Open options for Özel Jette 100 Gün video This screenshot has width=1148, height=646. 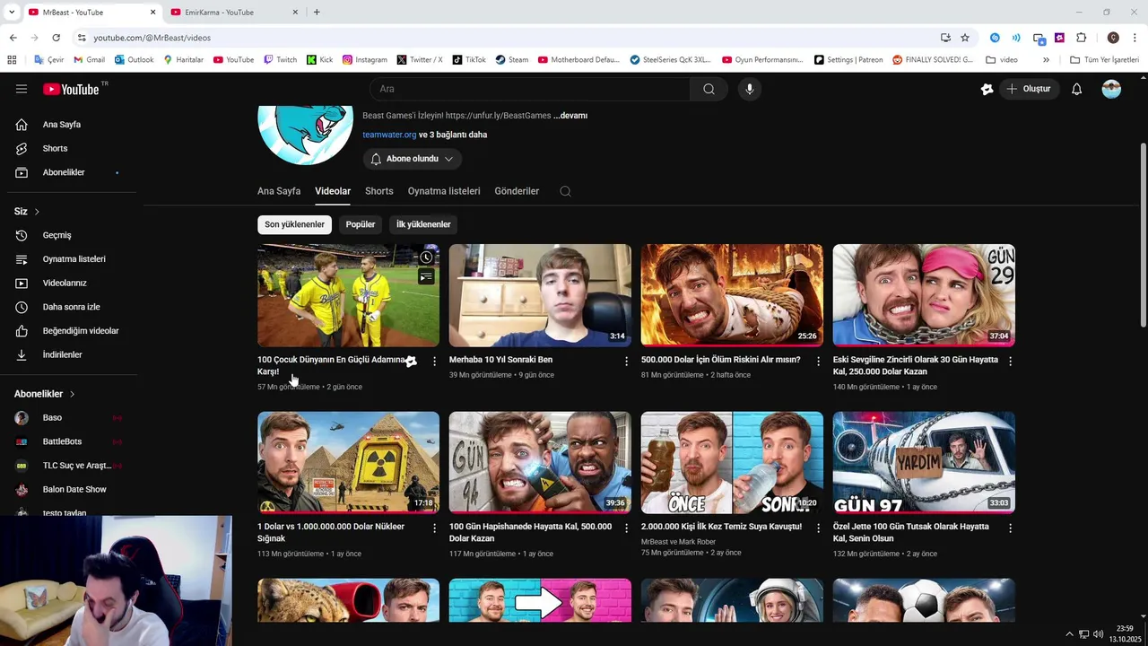tap(1010, 528)
